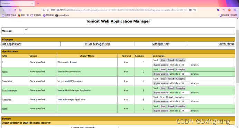This screenshot has height=128, width=239.
Task: Reload the root / application
Action: click(x=170, y=60)
